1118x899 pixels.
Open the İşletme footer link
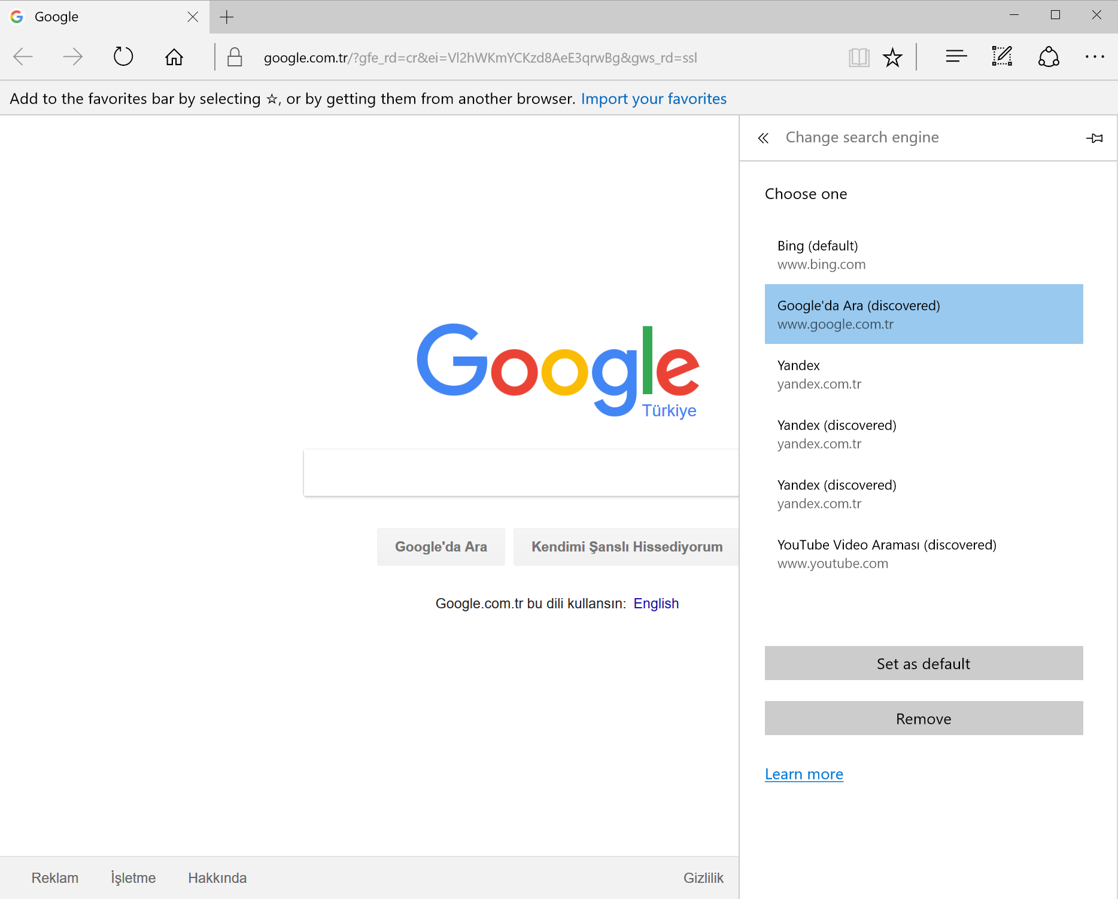[x=133, y=878]
